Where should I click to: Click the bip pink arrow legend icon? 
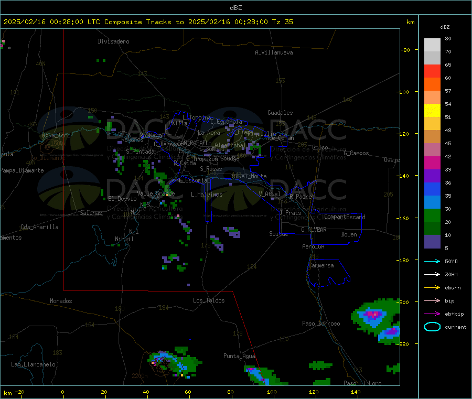[432, 300]
